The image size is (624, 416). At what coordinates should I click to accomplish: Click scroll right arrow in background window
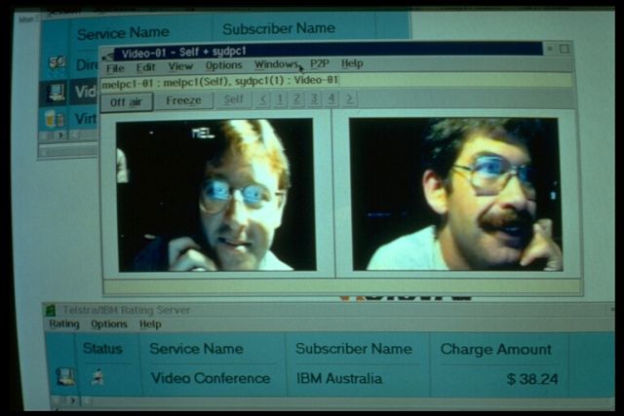pyautogui.click(x=60, y=135)
